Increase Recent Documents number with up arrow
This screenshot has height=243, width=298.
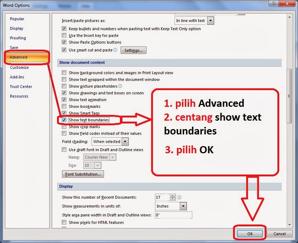pos(172,196)
